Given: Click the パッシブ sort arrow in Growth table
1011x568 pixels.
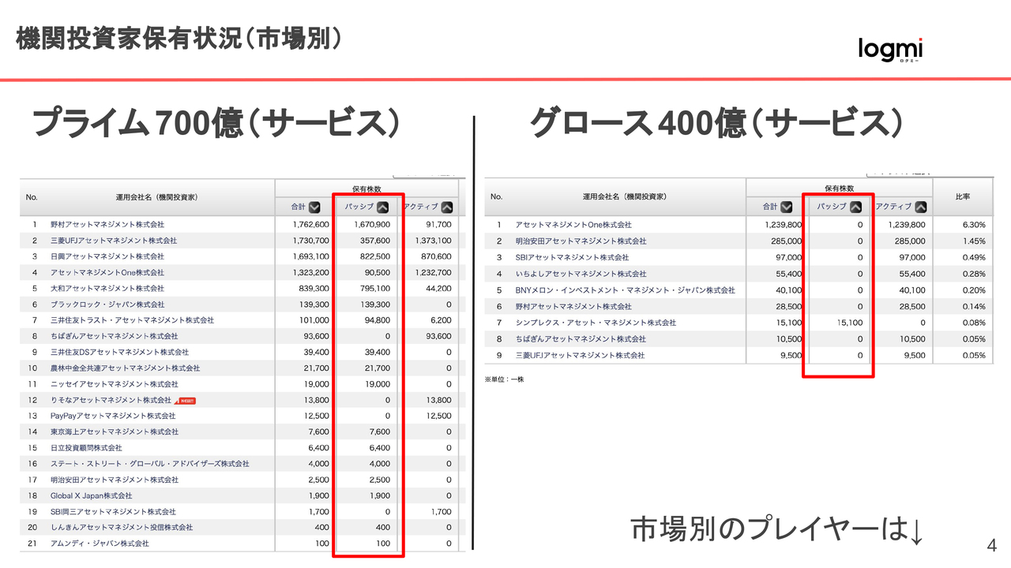Looking at the screenshot, I should tap(856, 207).
